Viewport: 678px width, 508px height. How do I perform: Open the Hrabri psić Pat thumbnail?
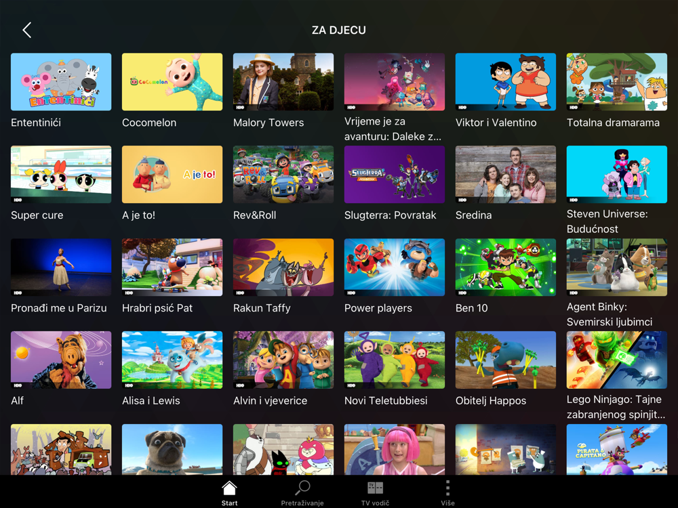[172, 267]
